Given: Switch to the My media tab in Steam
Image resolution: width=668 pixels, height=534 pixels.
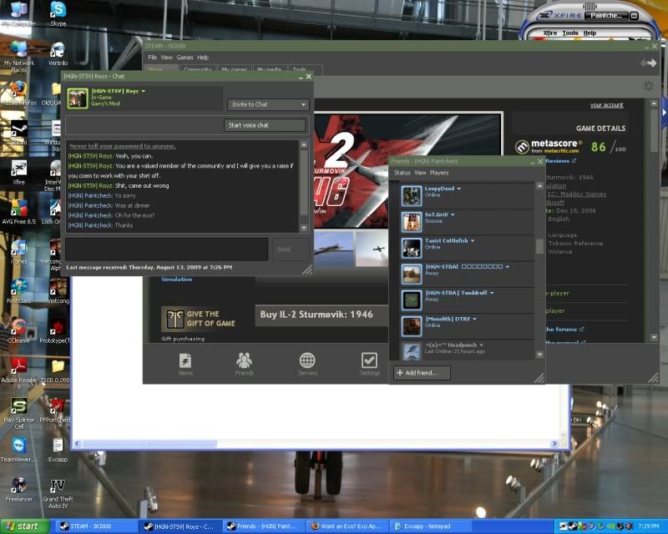Looking at the screenshot, I should coord(269,69).
